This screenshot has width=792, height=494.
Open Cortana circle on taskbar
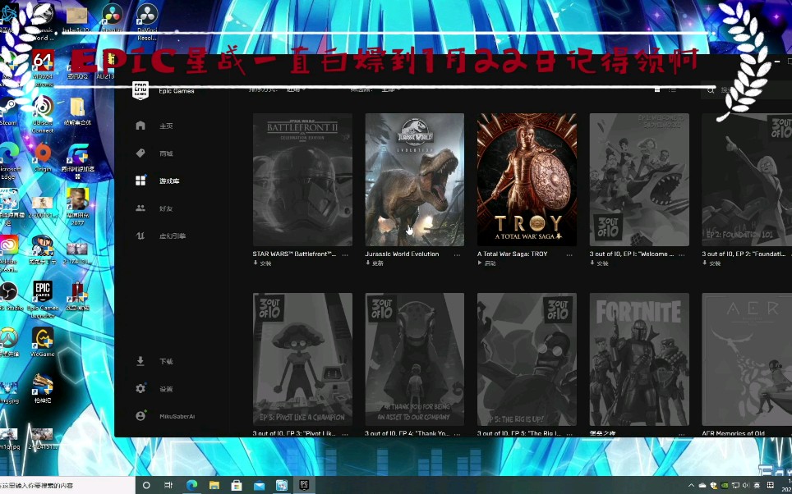point(146,486)
